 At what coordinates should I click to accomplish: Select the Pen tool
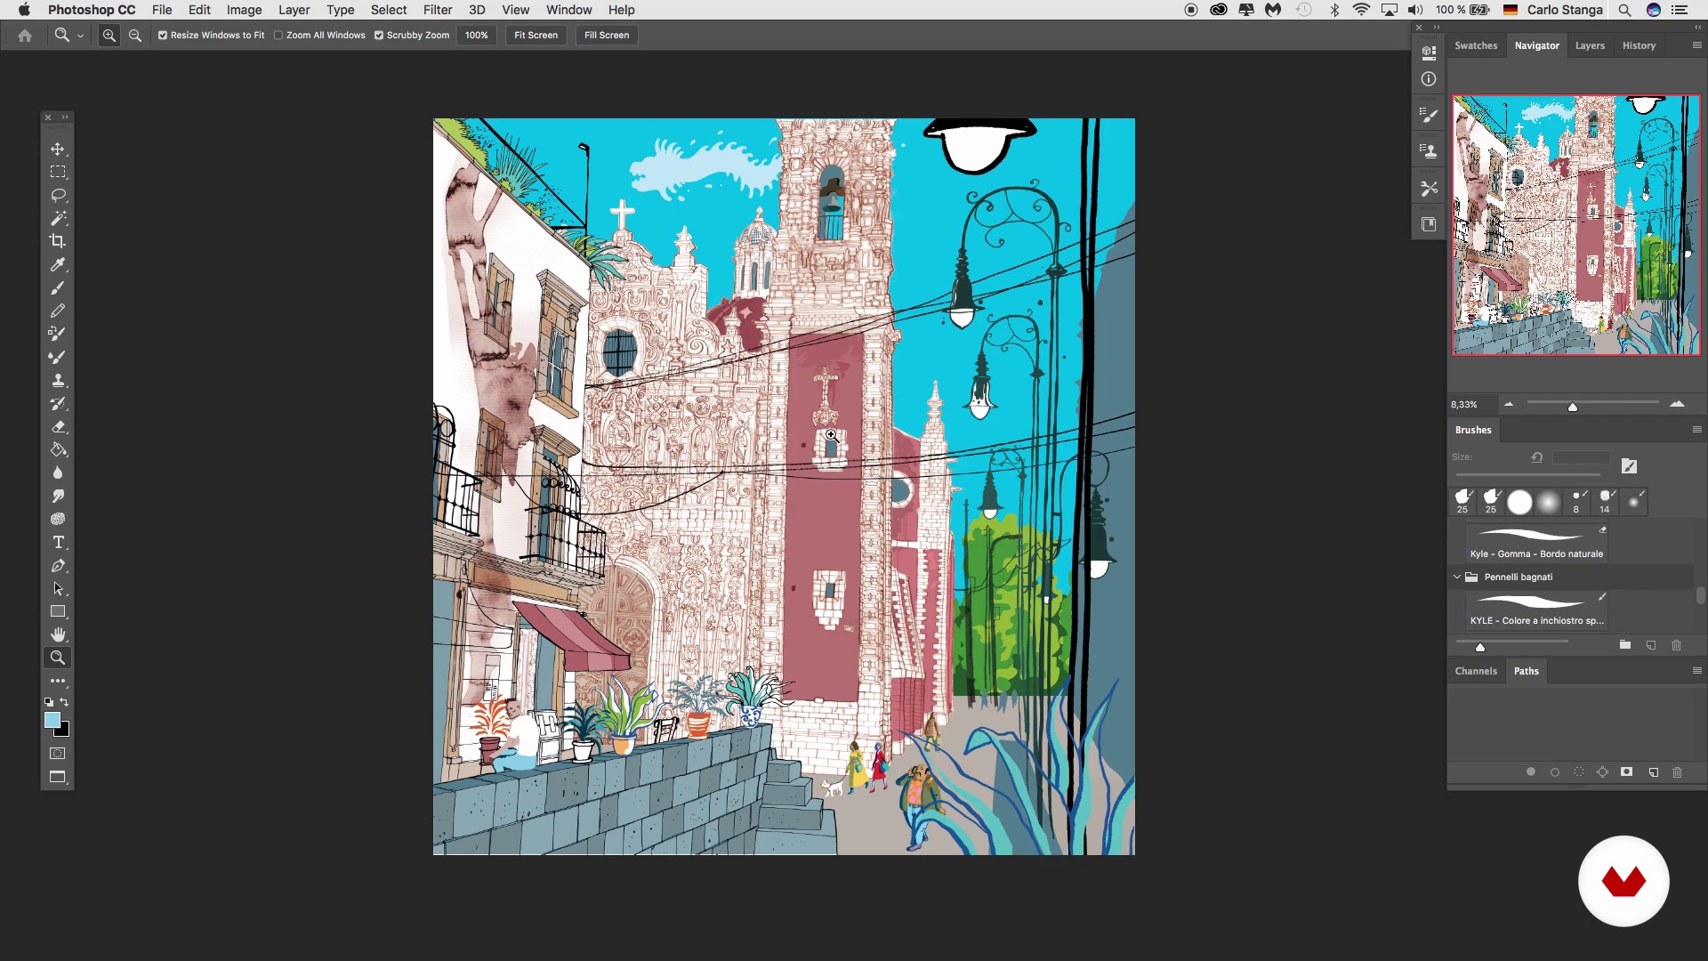coord(58,565)
